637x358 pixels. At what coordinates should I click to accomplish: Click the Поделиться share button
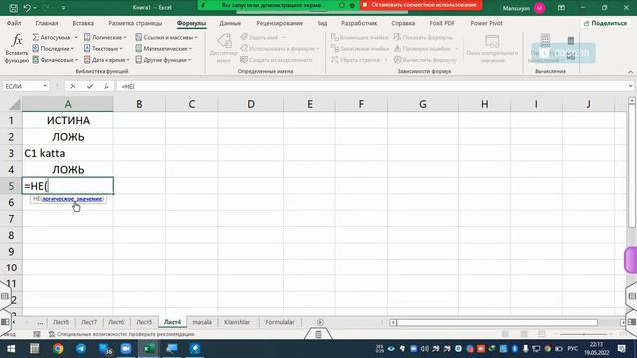pos(605,23)
